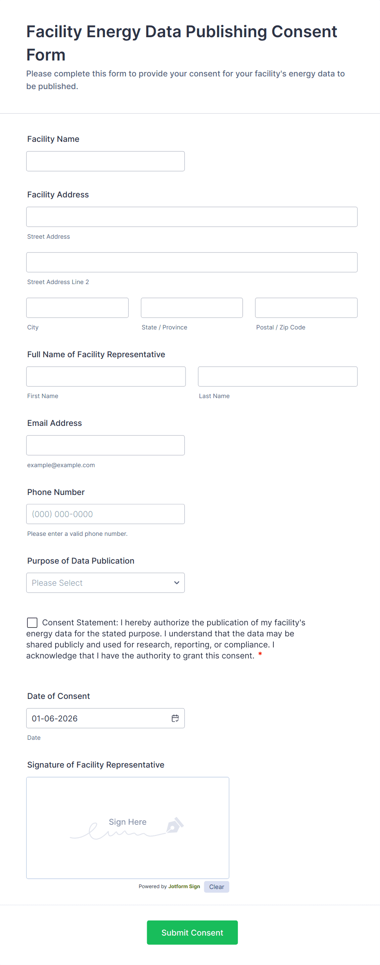The image size is (380, 965).
Task: Focus the Email Address field
Action: (105, 446)
